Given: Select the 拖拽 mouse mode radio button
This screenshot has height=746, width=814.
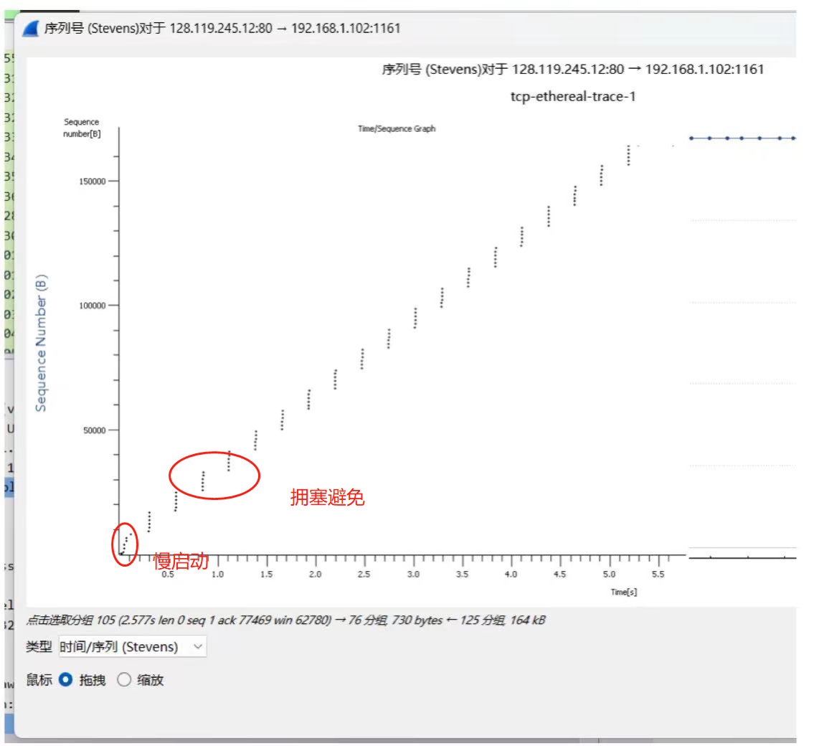Looking at the screenshot, I should click(x=66, y=680).
